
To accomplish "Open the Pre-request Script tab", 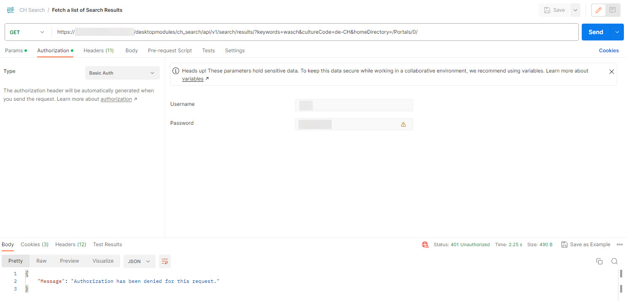I will tap(170, 51).
